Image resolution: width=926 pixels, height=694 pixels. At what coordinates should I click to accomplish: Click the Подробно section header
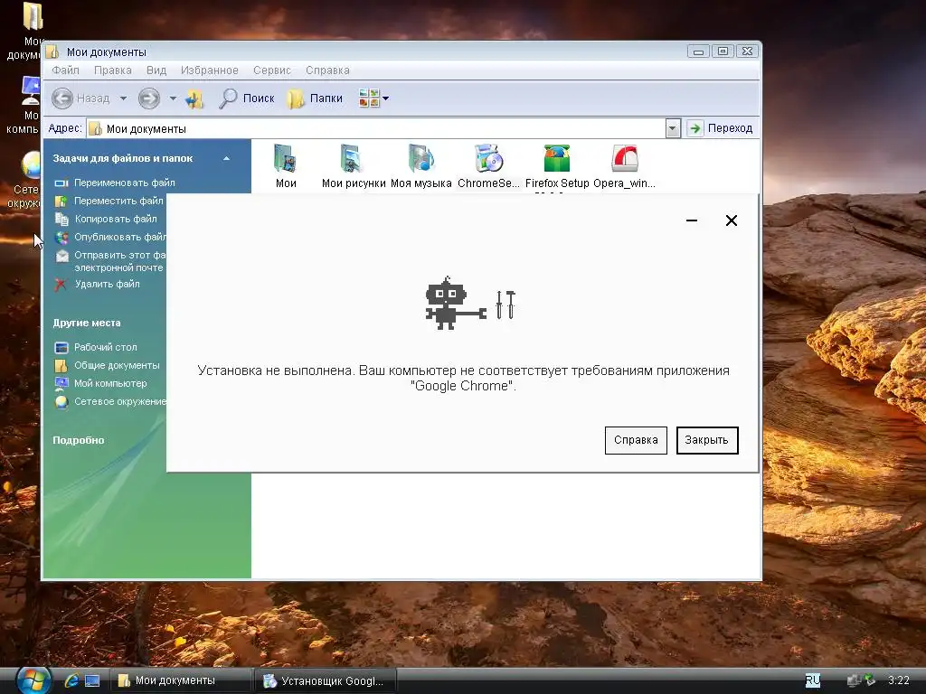(x=79, y=440)
